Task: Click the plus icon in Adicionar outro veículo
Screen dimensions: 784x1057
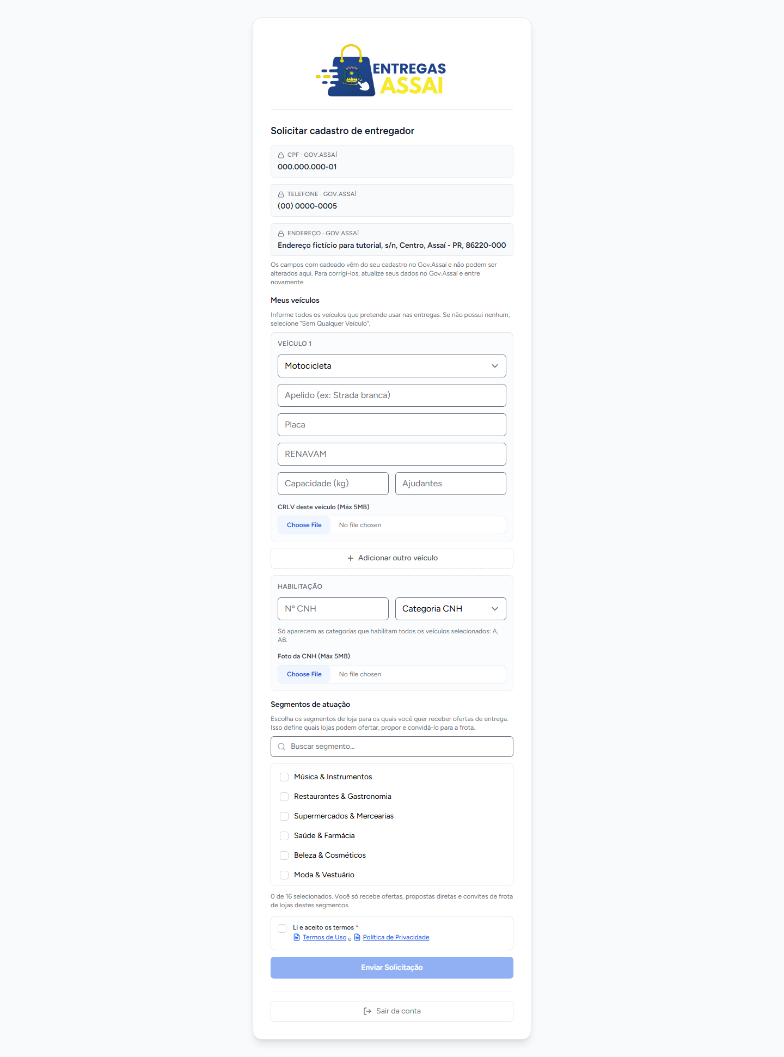Action: pos(351,558)
